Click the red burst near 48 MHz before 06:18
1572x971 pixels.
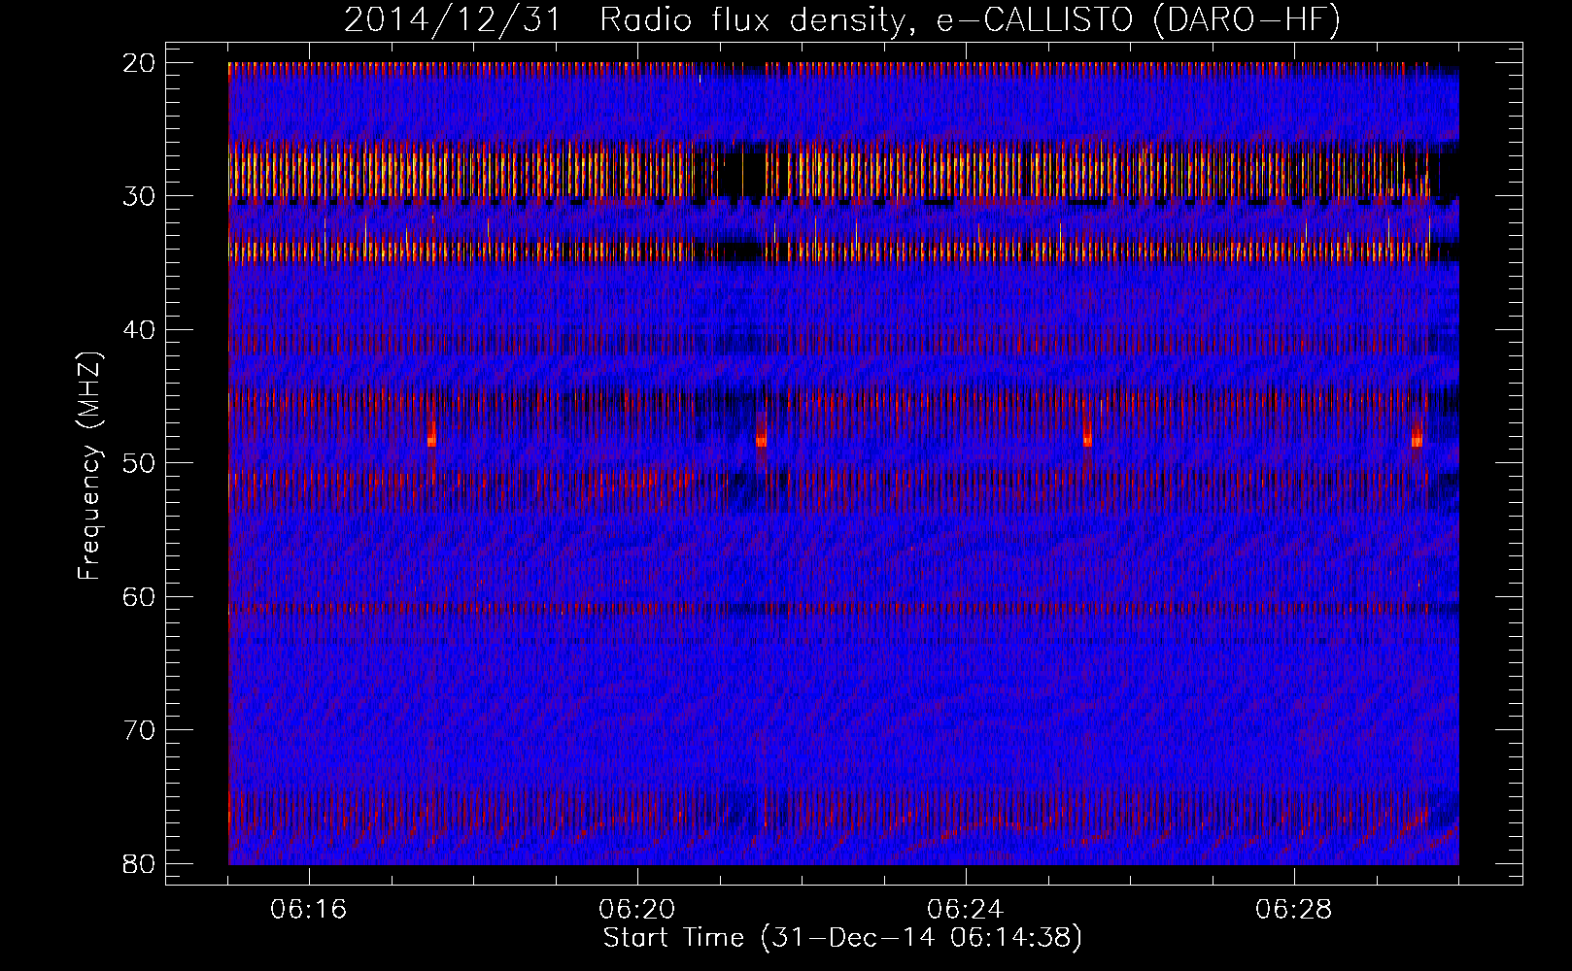(431, 434)
